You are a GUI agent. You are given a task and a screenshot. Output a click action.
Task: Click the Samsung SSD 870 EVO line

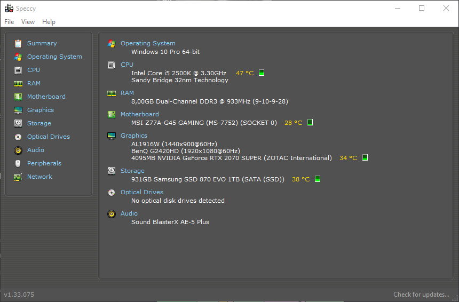(208, 179)
